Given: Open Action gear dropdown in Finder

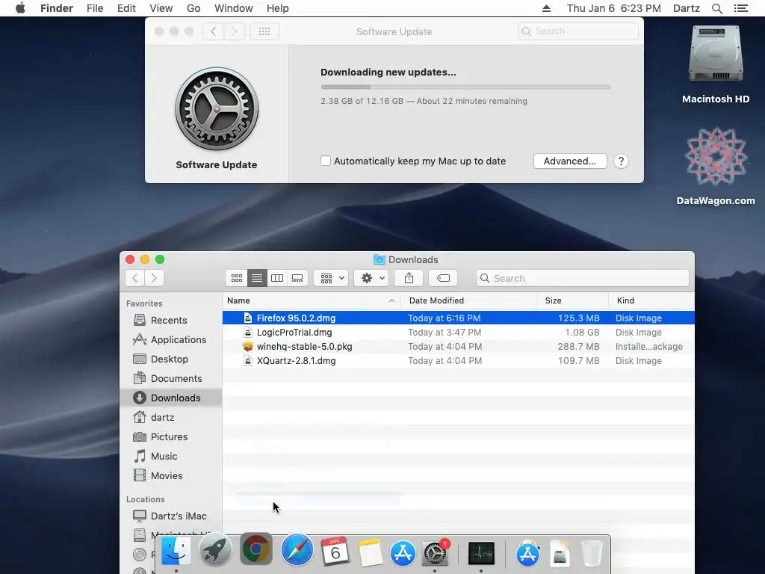Looking at the screenshot, I should click(372, 278).
